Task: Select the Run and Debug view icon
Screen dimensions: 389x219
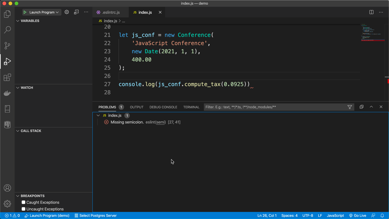Action: [x=7, y=62]
